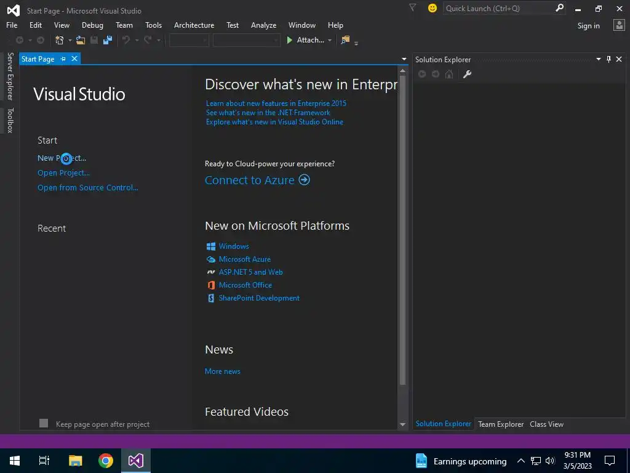Screen dimensions: 630x473
Task: Click Solution Explorer Forward arrow icon
Action: coord(436,74)
